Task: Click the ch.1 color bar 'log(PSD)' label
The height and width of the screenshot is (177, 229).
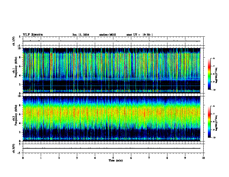Action: tap(217, 75)
